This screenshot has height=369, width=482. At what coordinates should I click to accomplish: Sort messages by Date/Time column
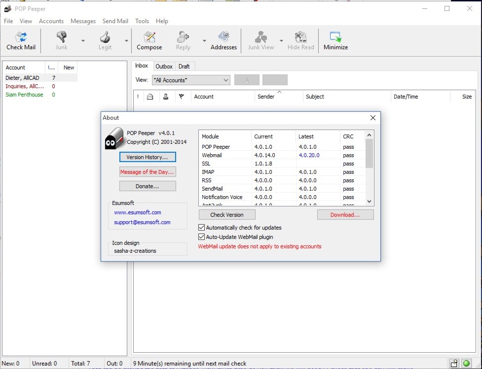[420, 97]
